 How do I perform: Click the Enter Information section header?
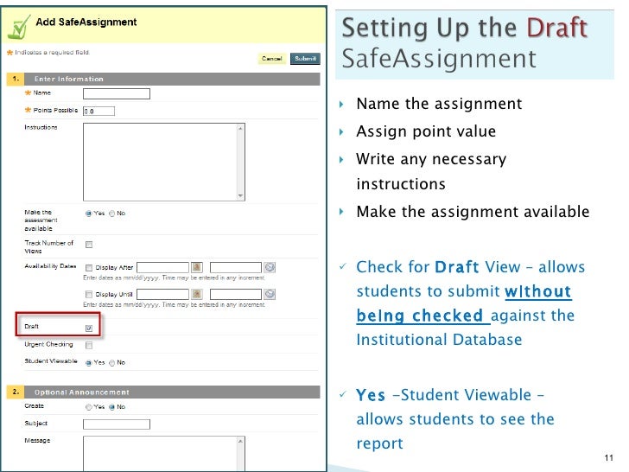click(x=163, y=79)
